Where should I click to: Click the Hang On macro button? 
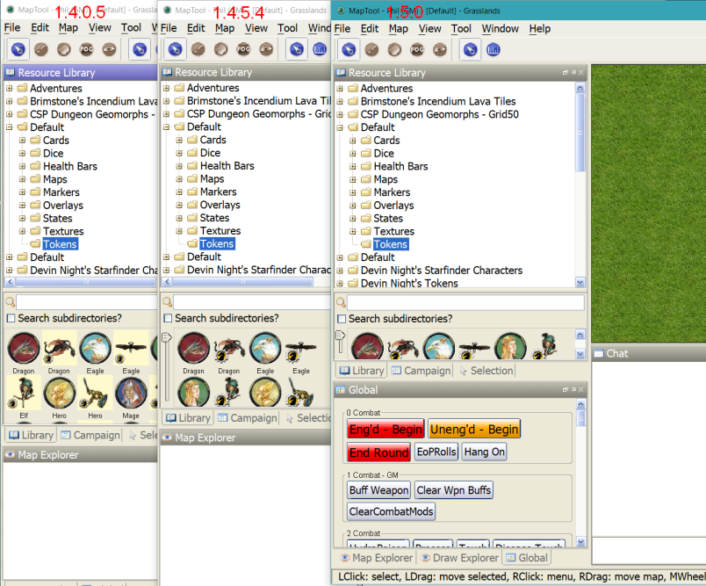[x=484, y=452]
